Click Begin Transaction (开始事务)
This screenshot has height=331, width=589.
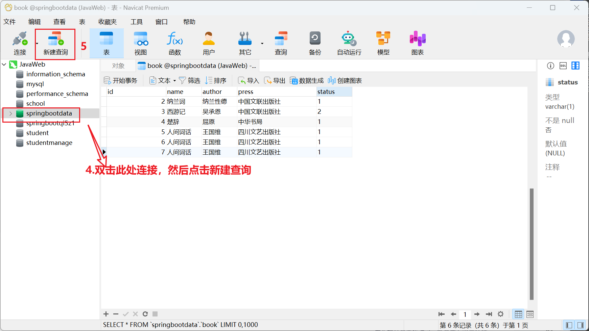coord(121,80)
